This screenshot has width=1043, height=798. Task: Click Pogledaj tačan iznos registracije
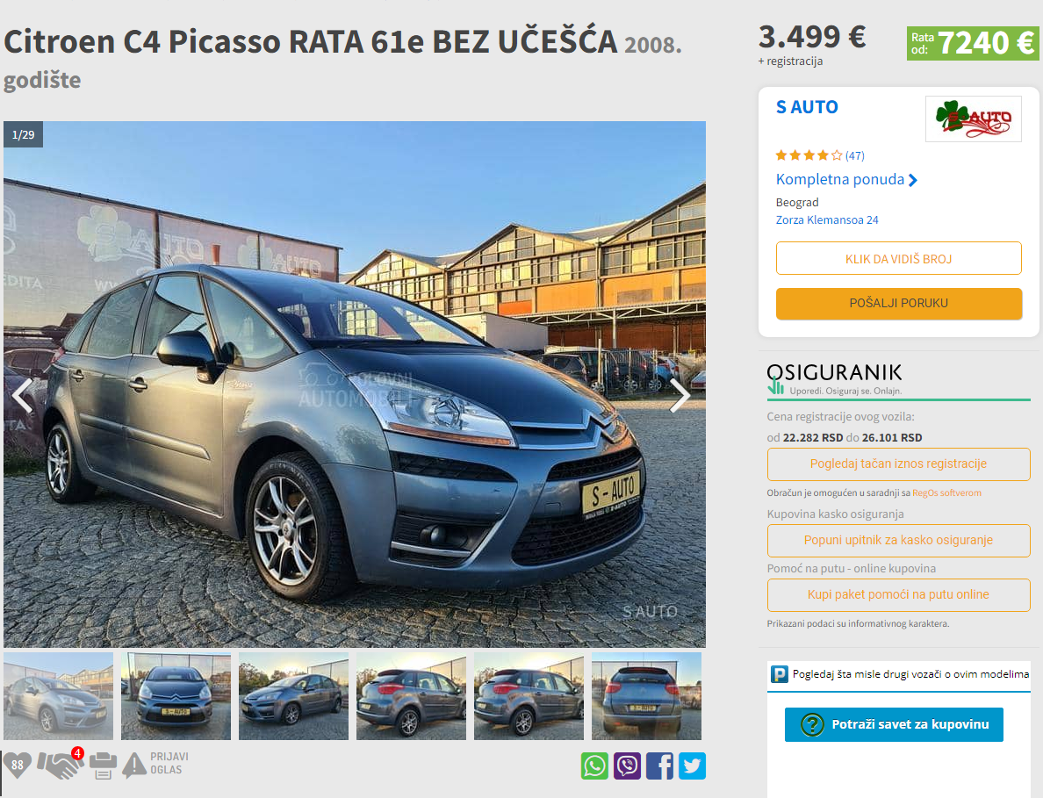[899, 464]
